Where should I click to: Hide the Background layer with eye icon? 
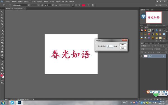click(141, 56)
